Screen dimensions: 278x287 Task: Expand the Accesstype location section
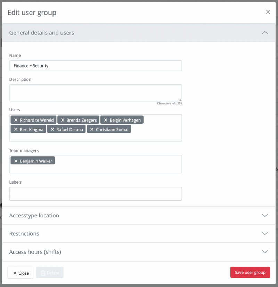click(265, 215)
